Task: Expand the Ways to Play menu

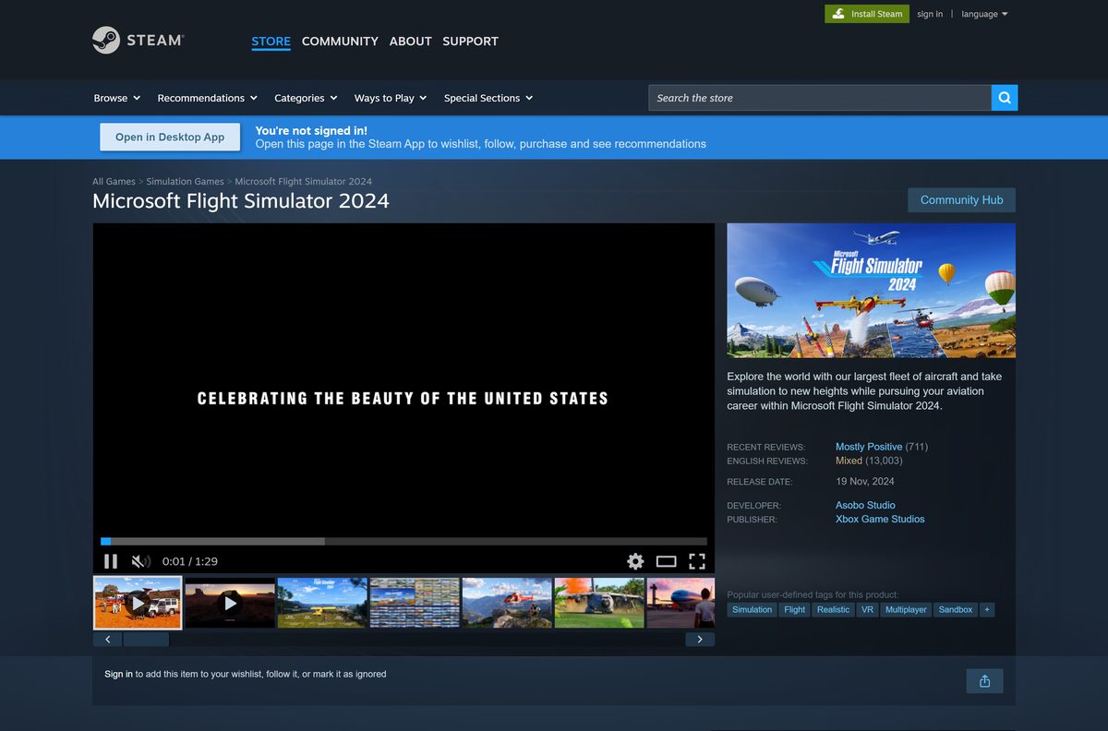Action: click(x=391, y=98)
